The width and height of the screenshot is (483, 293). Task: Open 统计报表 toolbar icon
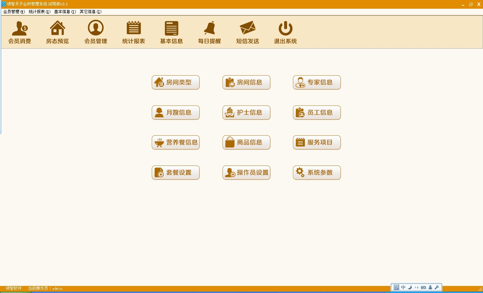pos(133,32)
